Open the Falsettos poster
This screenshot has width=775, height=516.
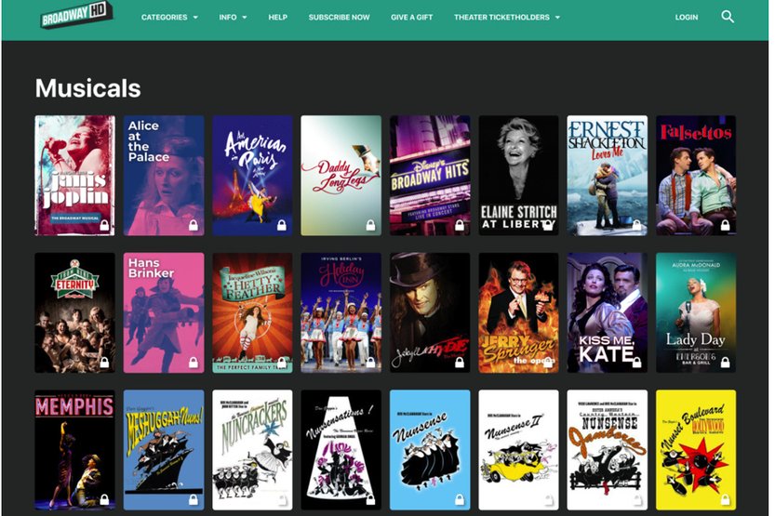point(696,176)
